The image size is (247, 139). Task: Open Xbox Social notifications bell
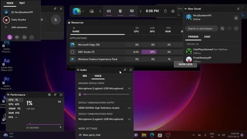pyautogui.click(x=236, y=18)
